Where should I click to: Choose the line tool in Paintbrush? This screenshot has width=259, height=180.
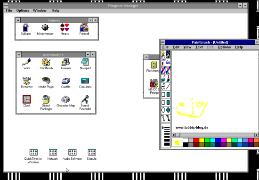(x=168, y=86)
